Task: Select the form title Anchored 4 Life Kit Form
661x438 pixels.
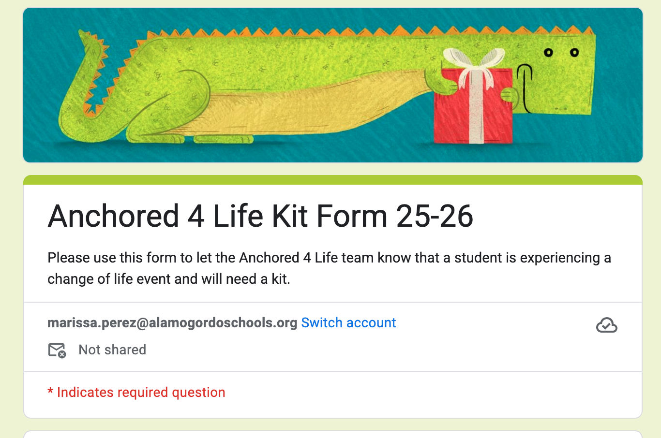Action: point(260,216)
